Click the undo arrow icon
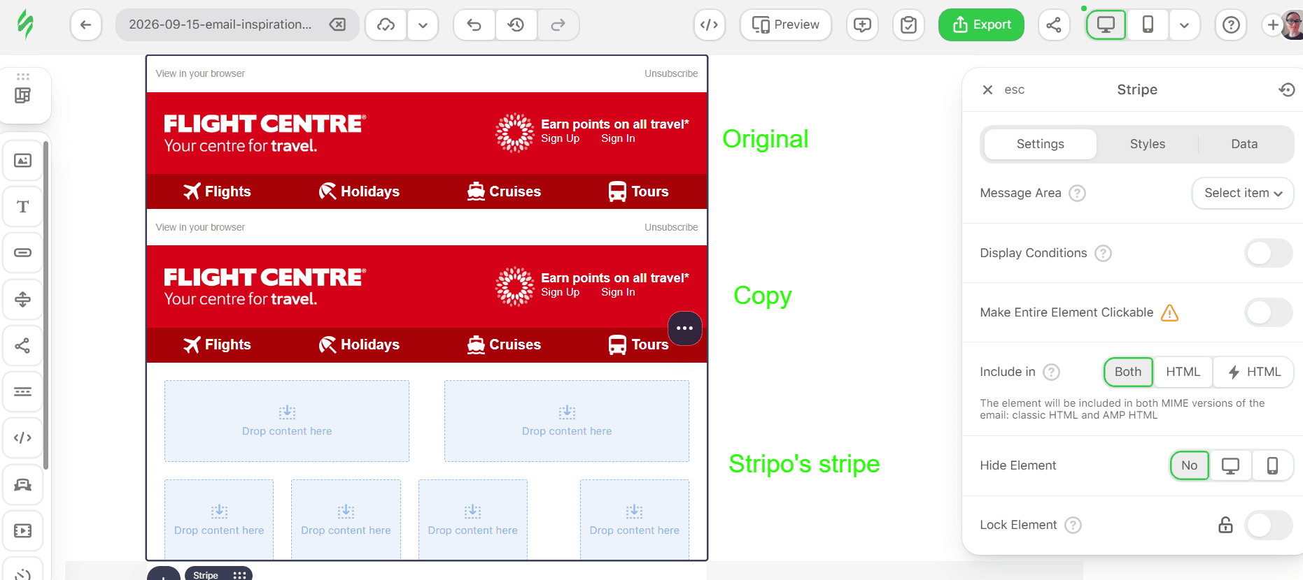 (x=474, y=25)
